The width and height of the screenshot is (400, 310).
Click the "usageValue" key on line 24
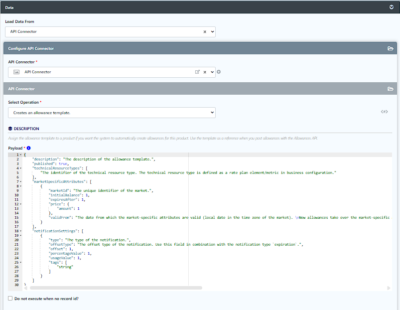tap(61, 258)
